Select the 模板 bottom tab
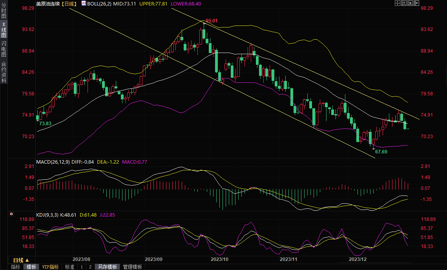 [31, 267]
